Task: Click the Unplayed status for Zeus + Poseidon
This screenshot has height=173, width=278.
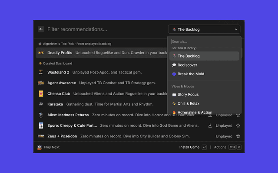Action: [224, 136]
